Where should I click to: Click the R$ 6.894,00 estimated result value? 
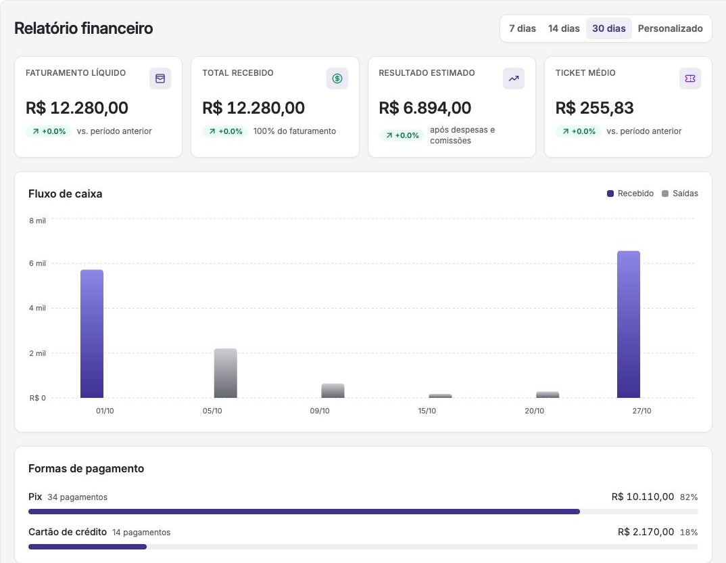(425, 108)
